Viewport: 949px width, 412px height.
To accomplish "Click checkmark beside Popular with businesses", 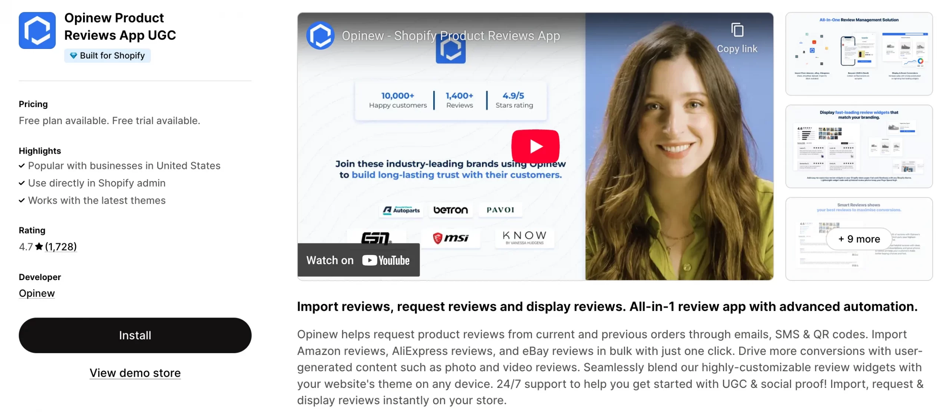I will click(x=22, y=166).
